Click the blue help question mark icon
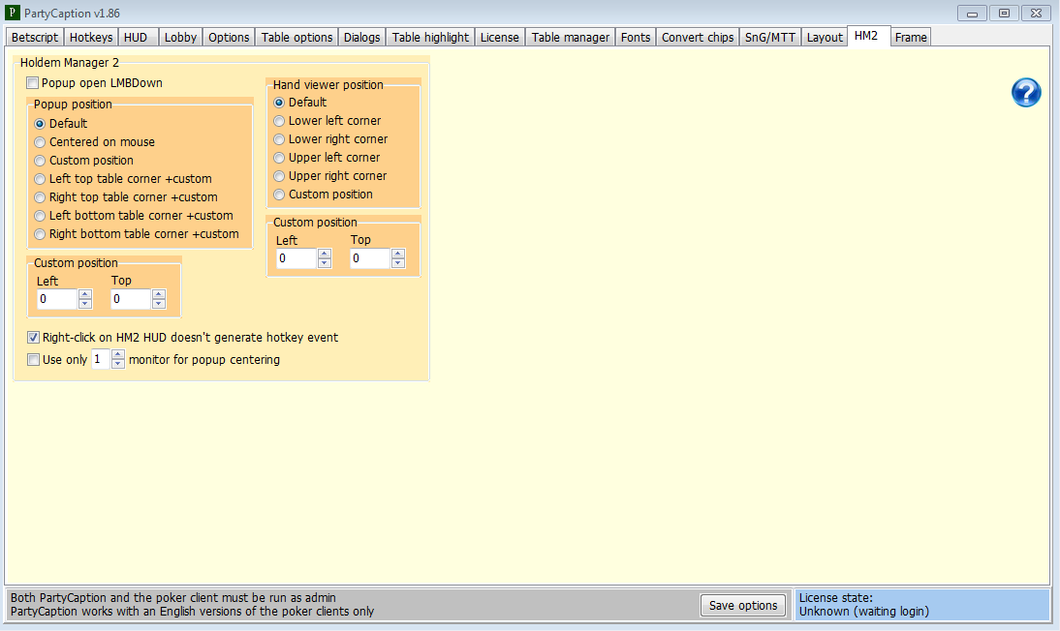 point(1026,93)
